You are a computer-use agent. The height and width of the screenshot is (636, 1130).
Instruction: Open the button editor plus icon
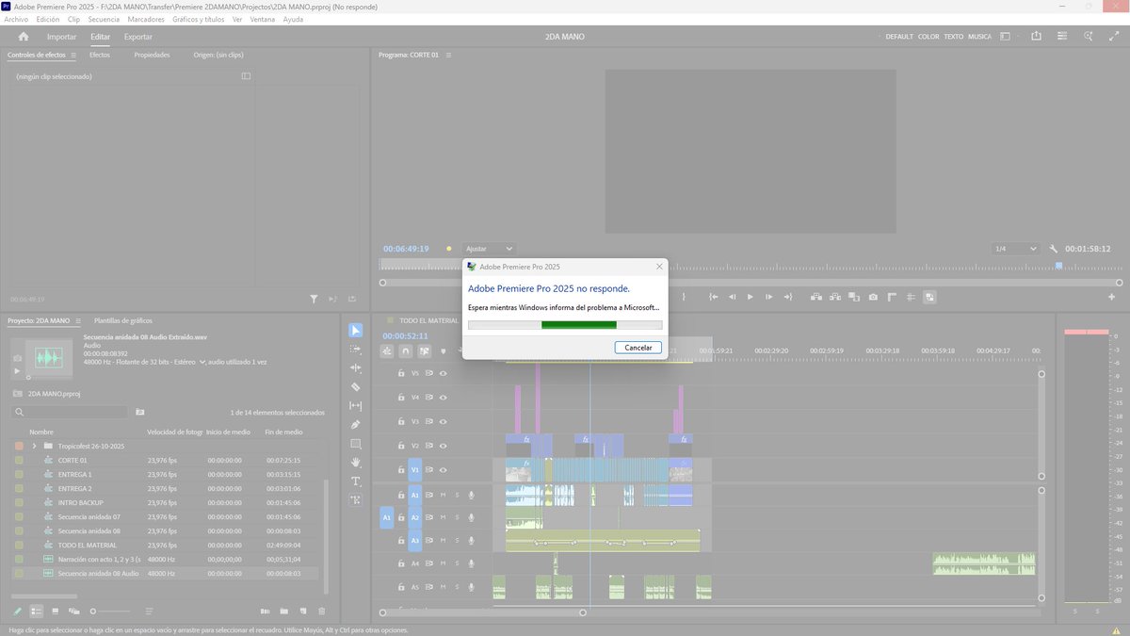point(1112,297)
